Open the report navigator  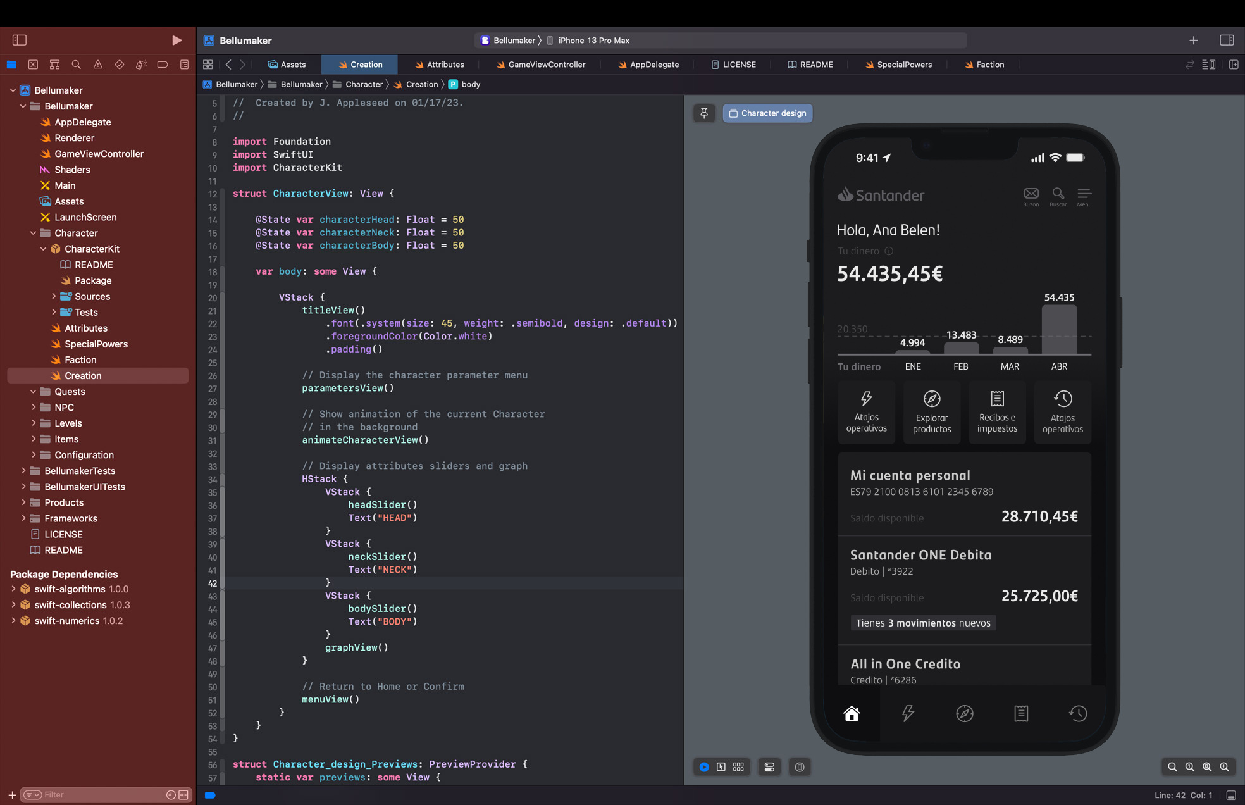(x=184, y=65)
